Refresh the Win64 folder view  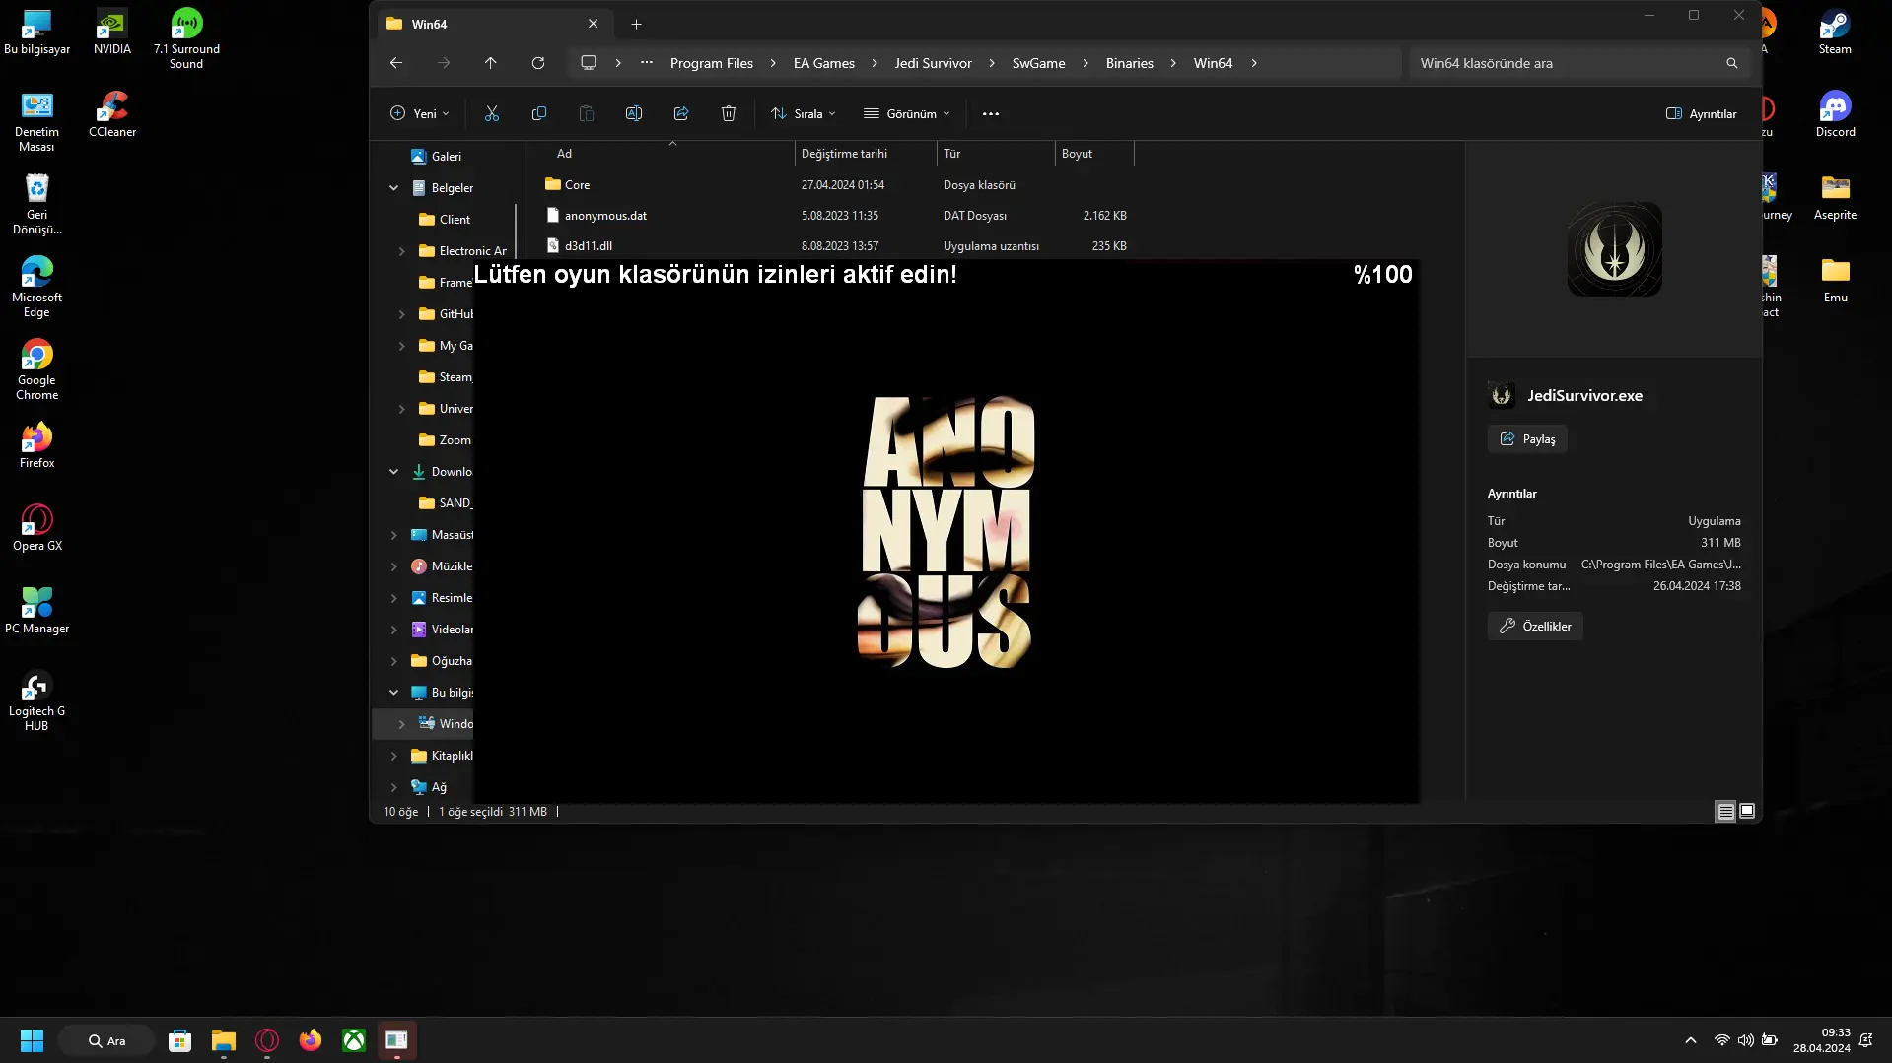[x=538, y=63]
